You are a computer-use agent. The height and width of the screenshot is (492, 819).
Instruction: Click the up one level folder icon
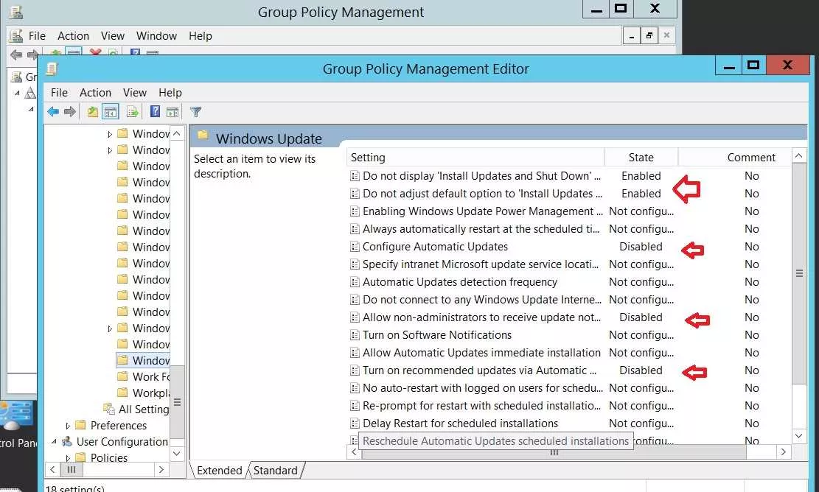tap(92, 112)
